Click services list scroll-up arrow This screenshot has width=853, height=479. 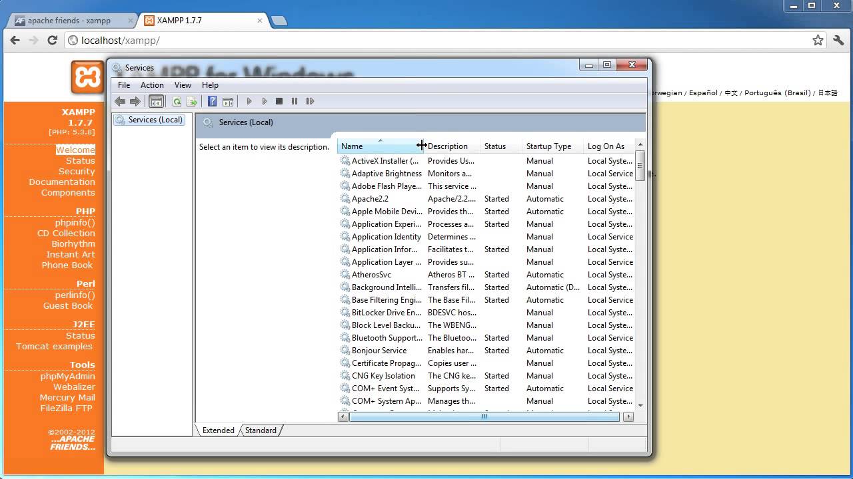tap(640, 144)
